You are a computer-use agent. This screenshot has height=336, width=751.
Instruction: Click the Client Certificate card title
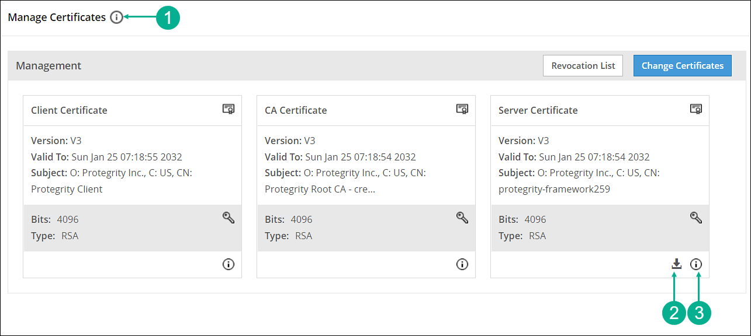point(69,110)
